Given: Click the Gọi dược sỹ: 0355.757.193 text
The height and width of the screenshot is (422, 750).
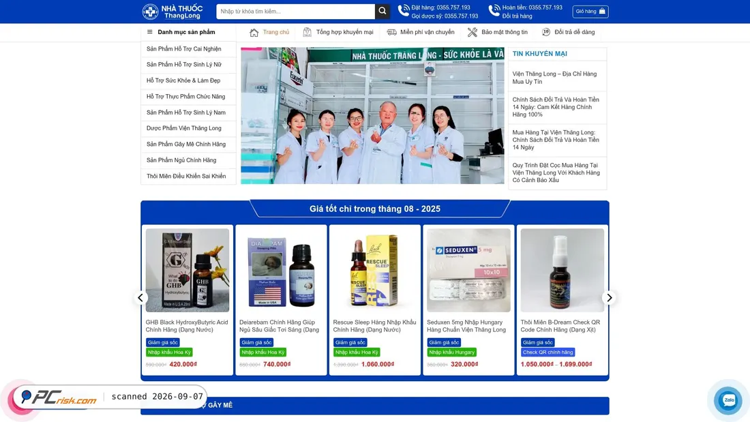Looking at the screenshot, I should [x=445, y=16].
